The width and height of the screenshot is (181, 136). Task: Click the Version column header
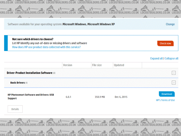point(68,65)
